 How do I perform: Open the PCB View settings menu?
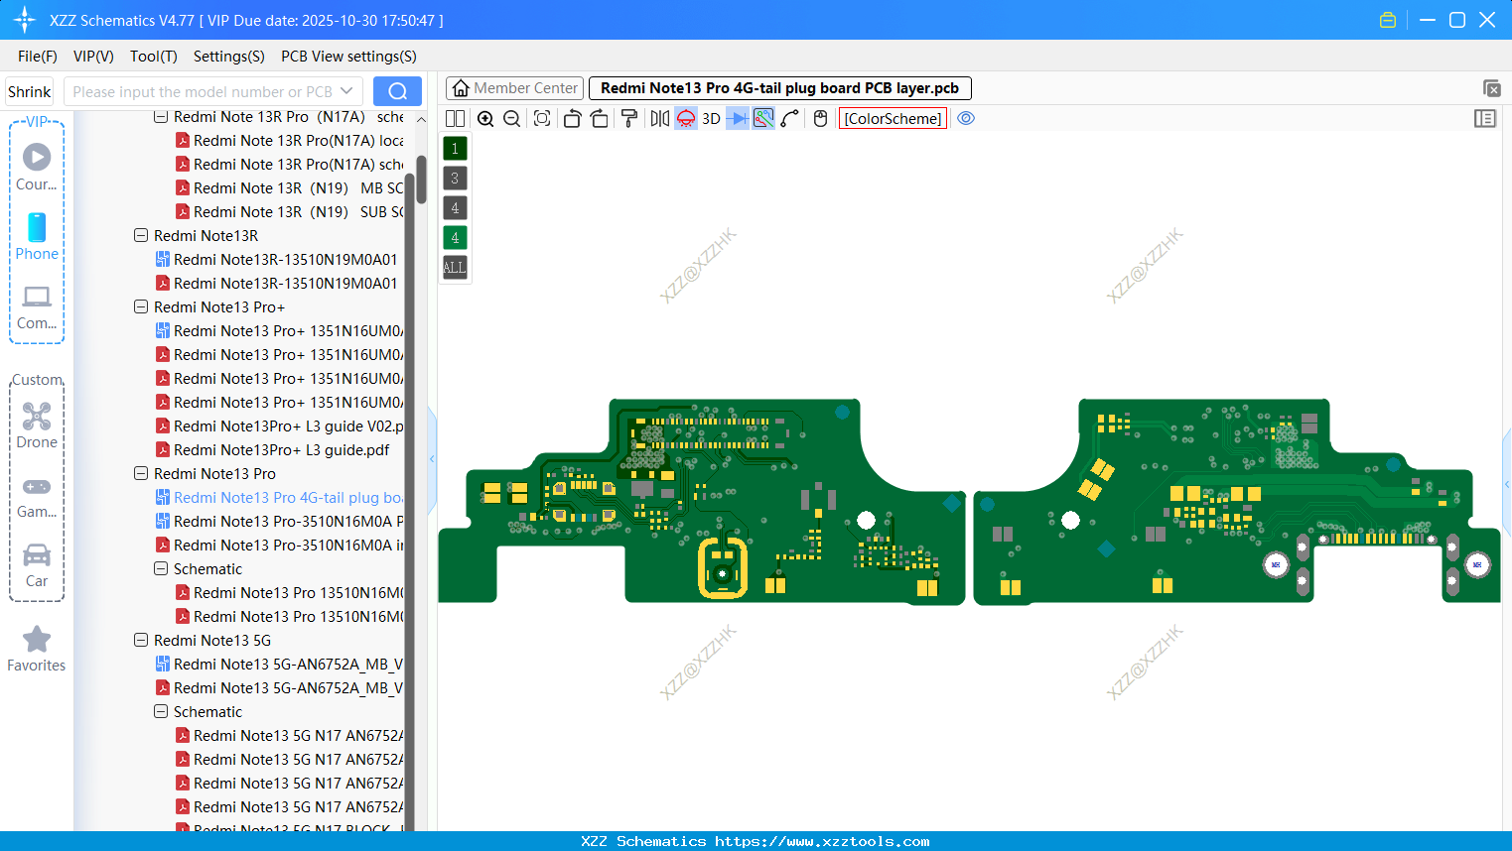point(348,57)
